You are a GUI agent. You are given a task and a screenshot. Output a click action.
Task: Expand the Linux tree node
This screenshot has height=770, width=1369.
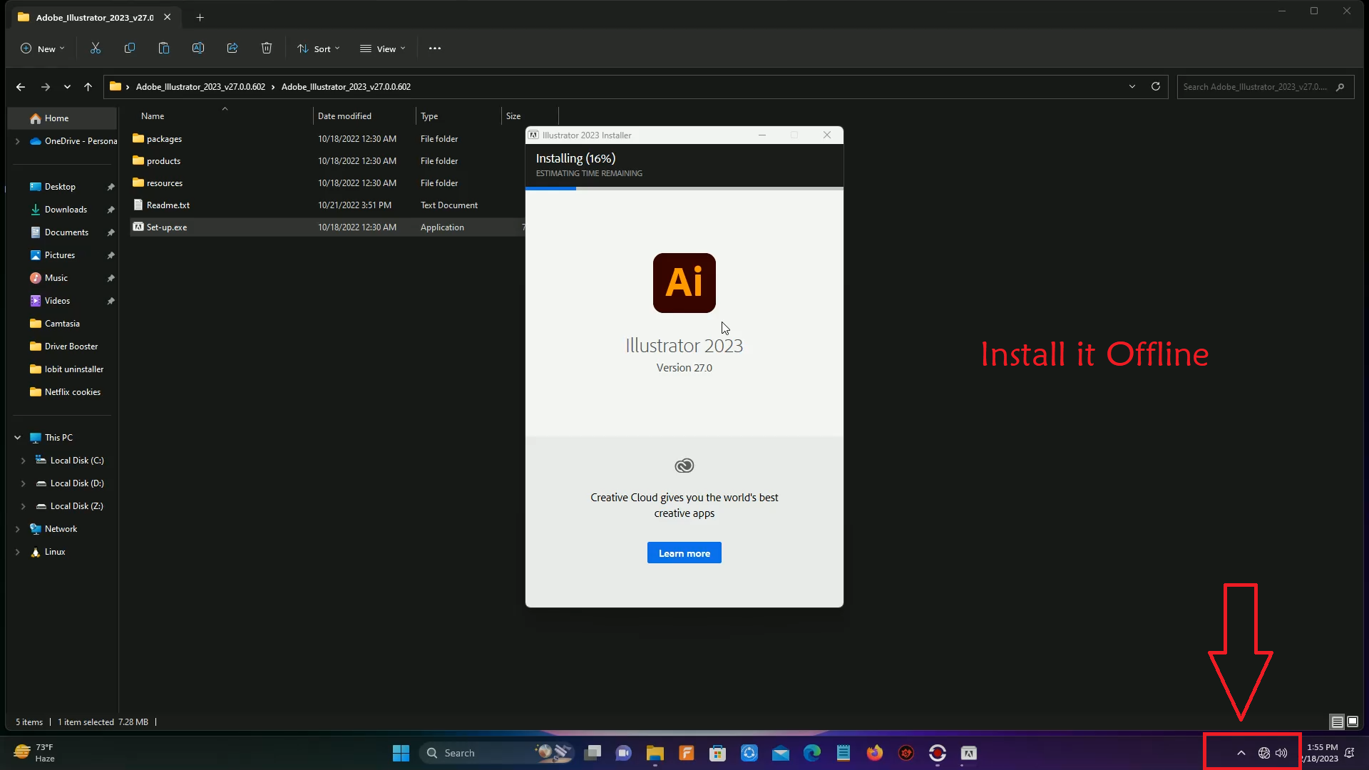tap(17, 552)
